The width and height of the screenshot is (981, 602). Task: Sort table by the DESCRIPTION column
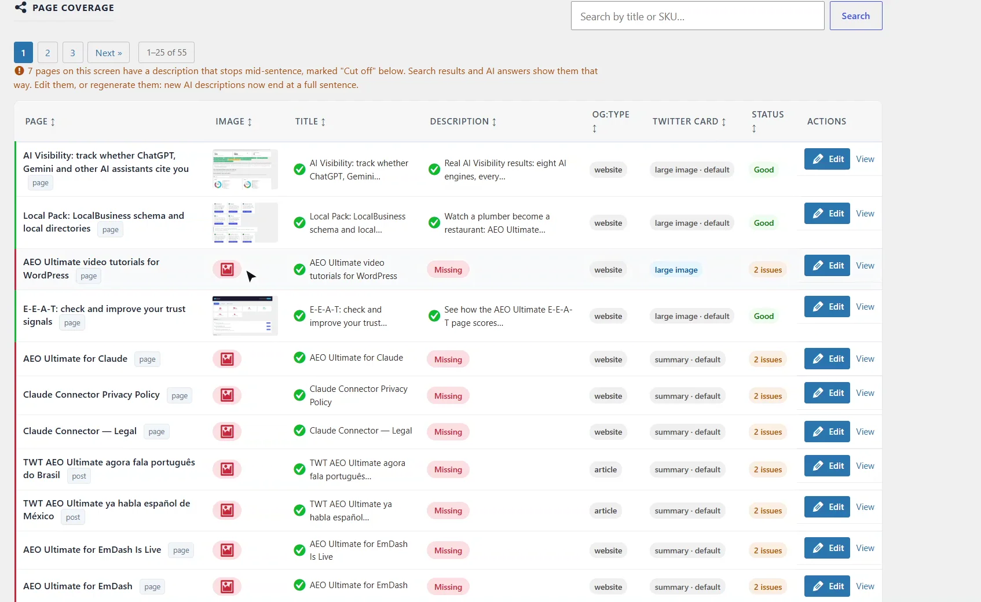(x=463, y=122)
